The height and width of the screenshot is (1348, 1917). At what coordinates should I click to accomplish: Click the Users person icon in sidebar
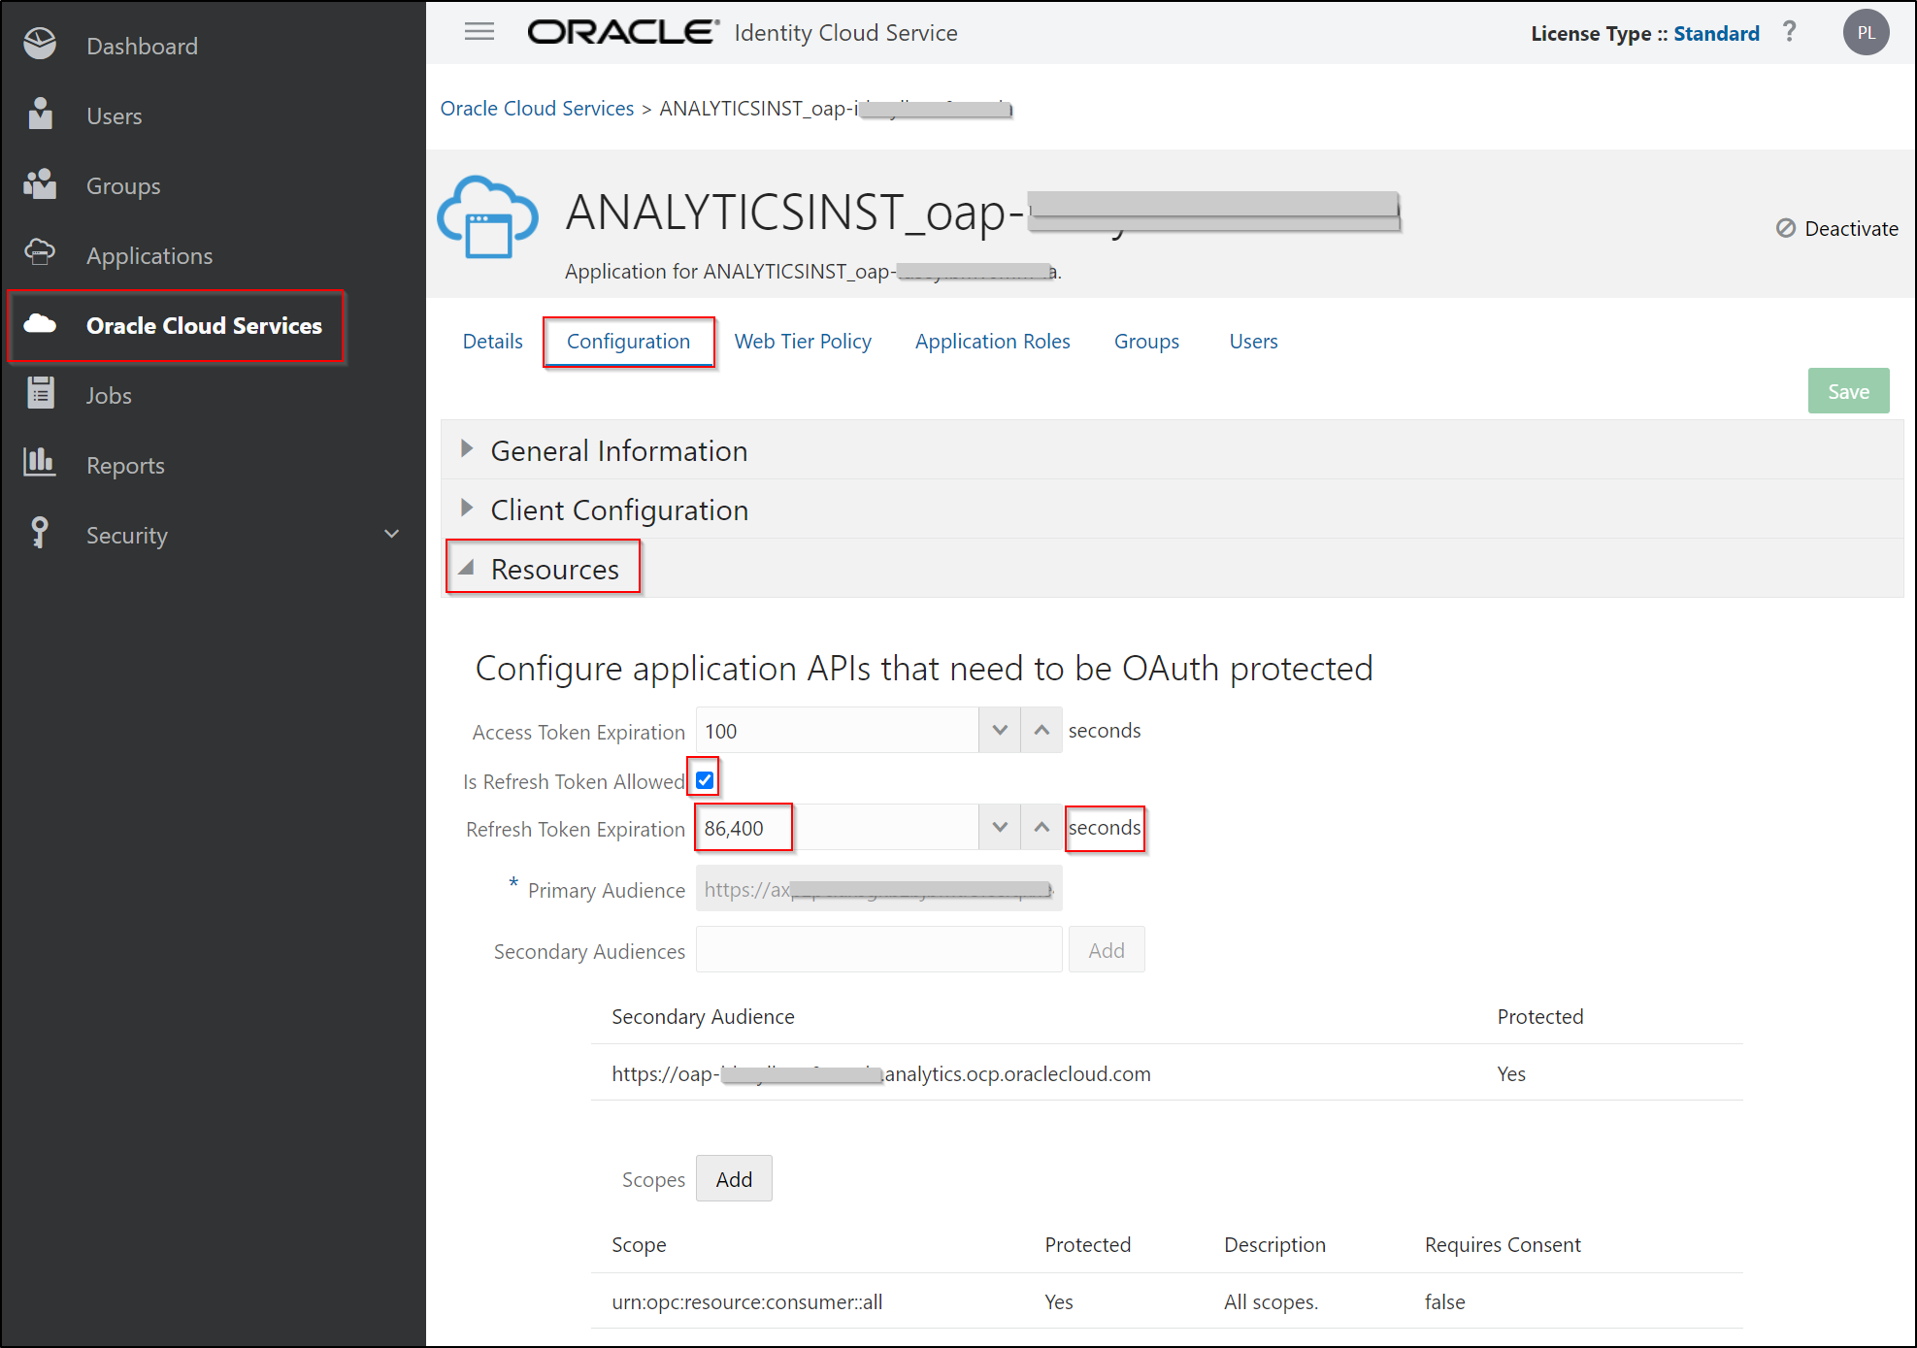pos(40,115)
